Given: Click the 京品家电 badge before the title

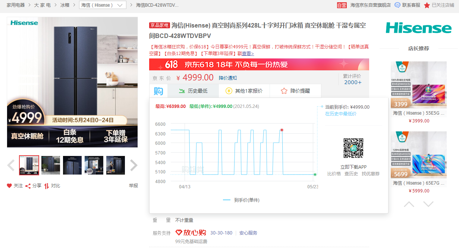Looking at the screenshot, I should 159,25.
